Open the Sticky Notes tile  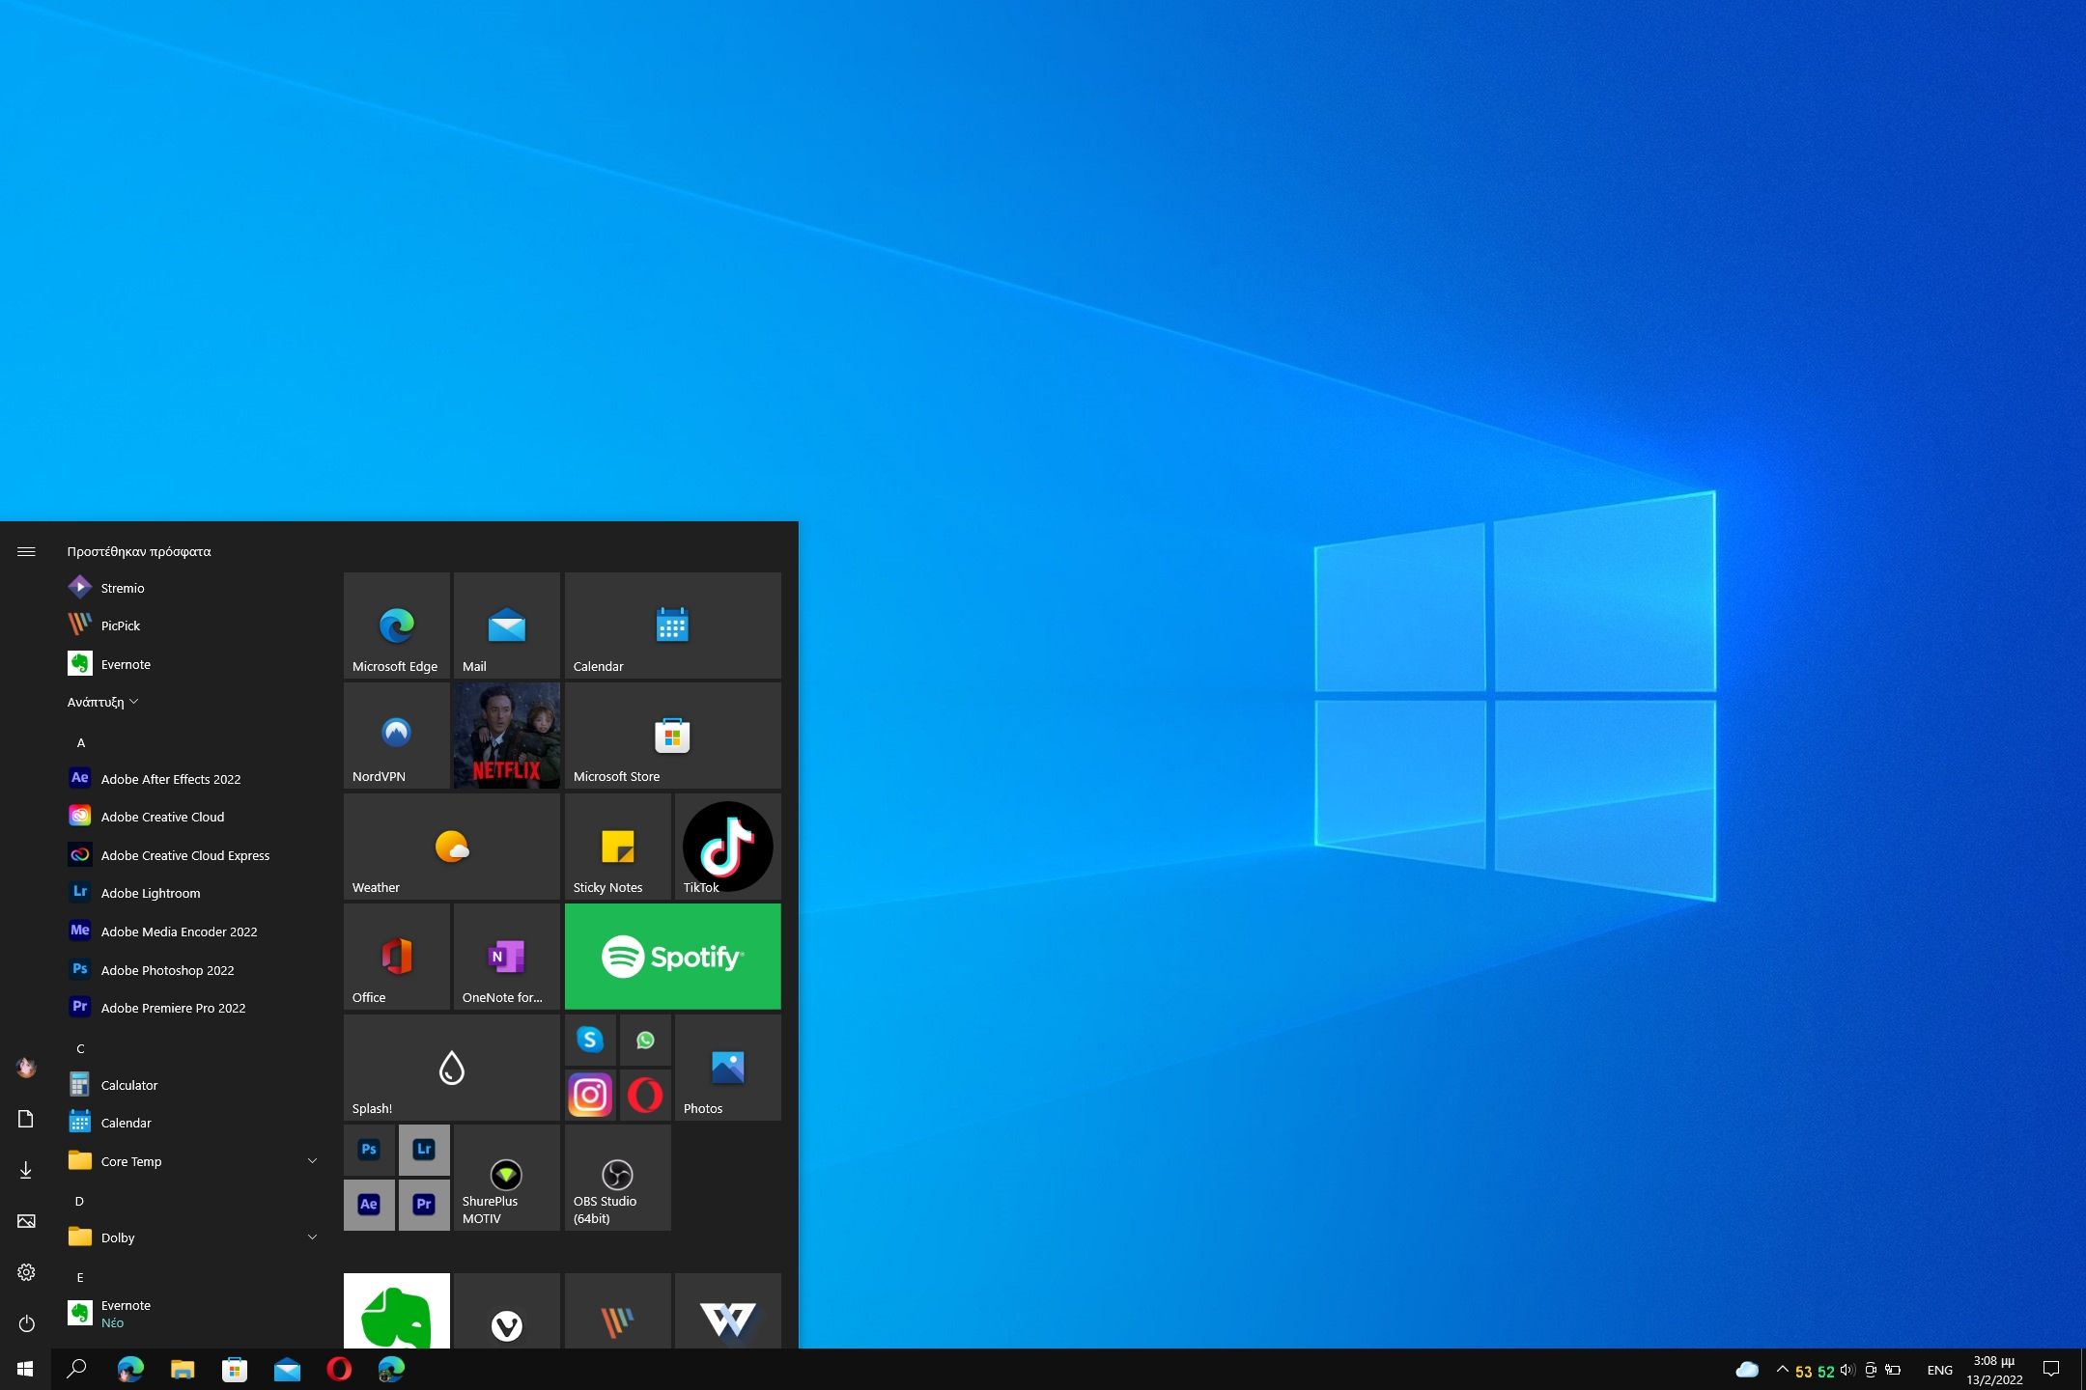617,847
